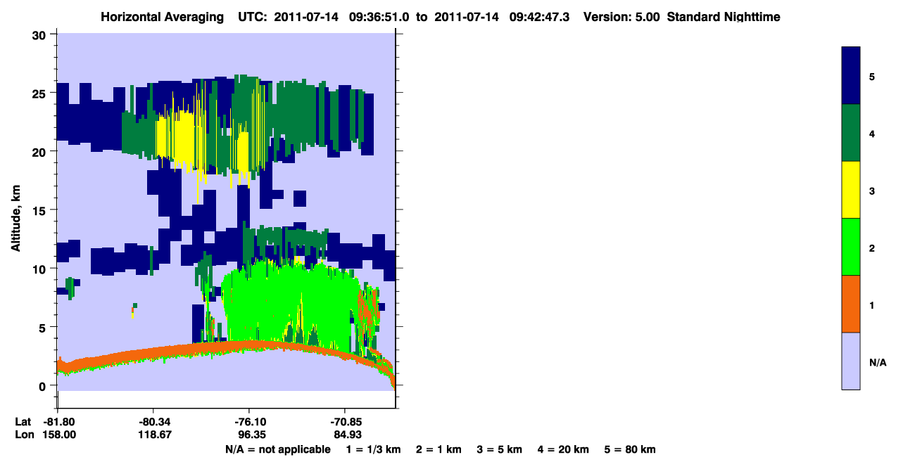The image size is (915, 469).
Task: Click the 'Version: 5.00' text
Action: tap(621, 17)
